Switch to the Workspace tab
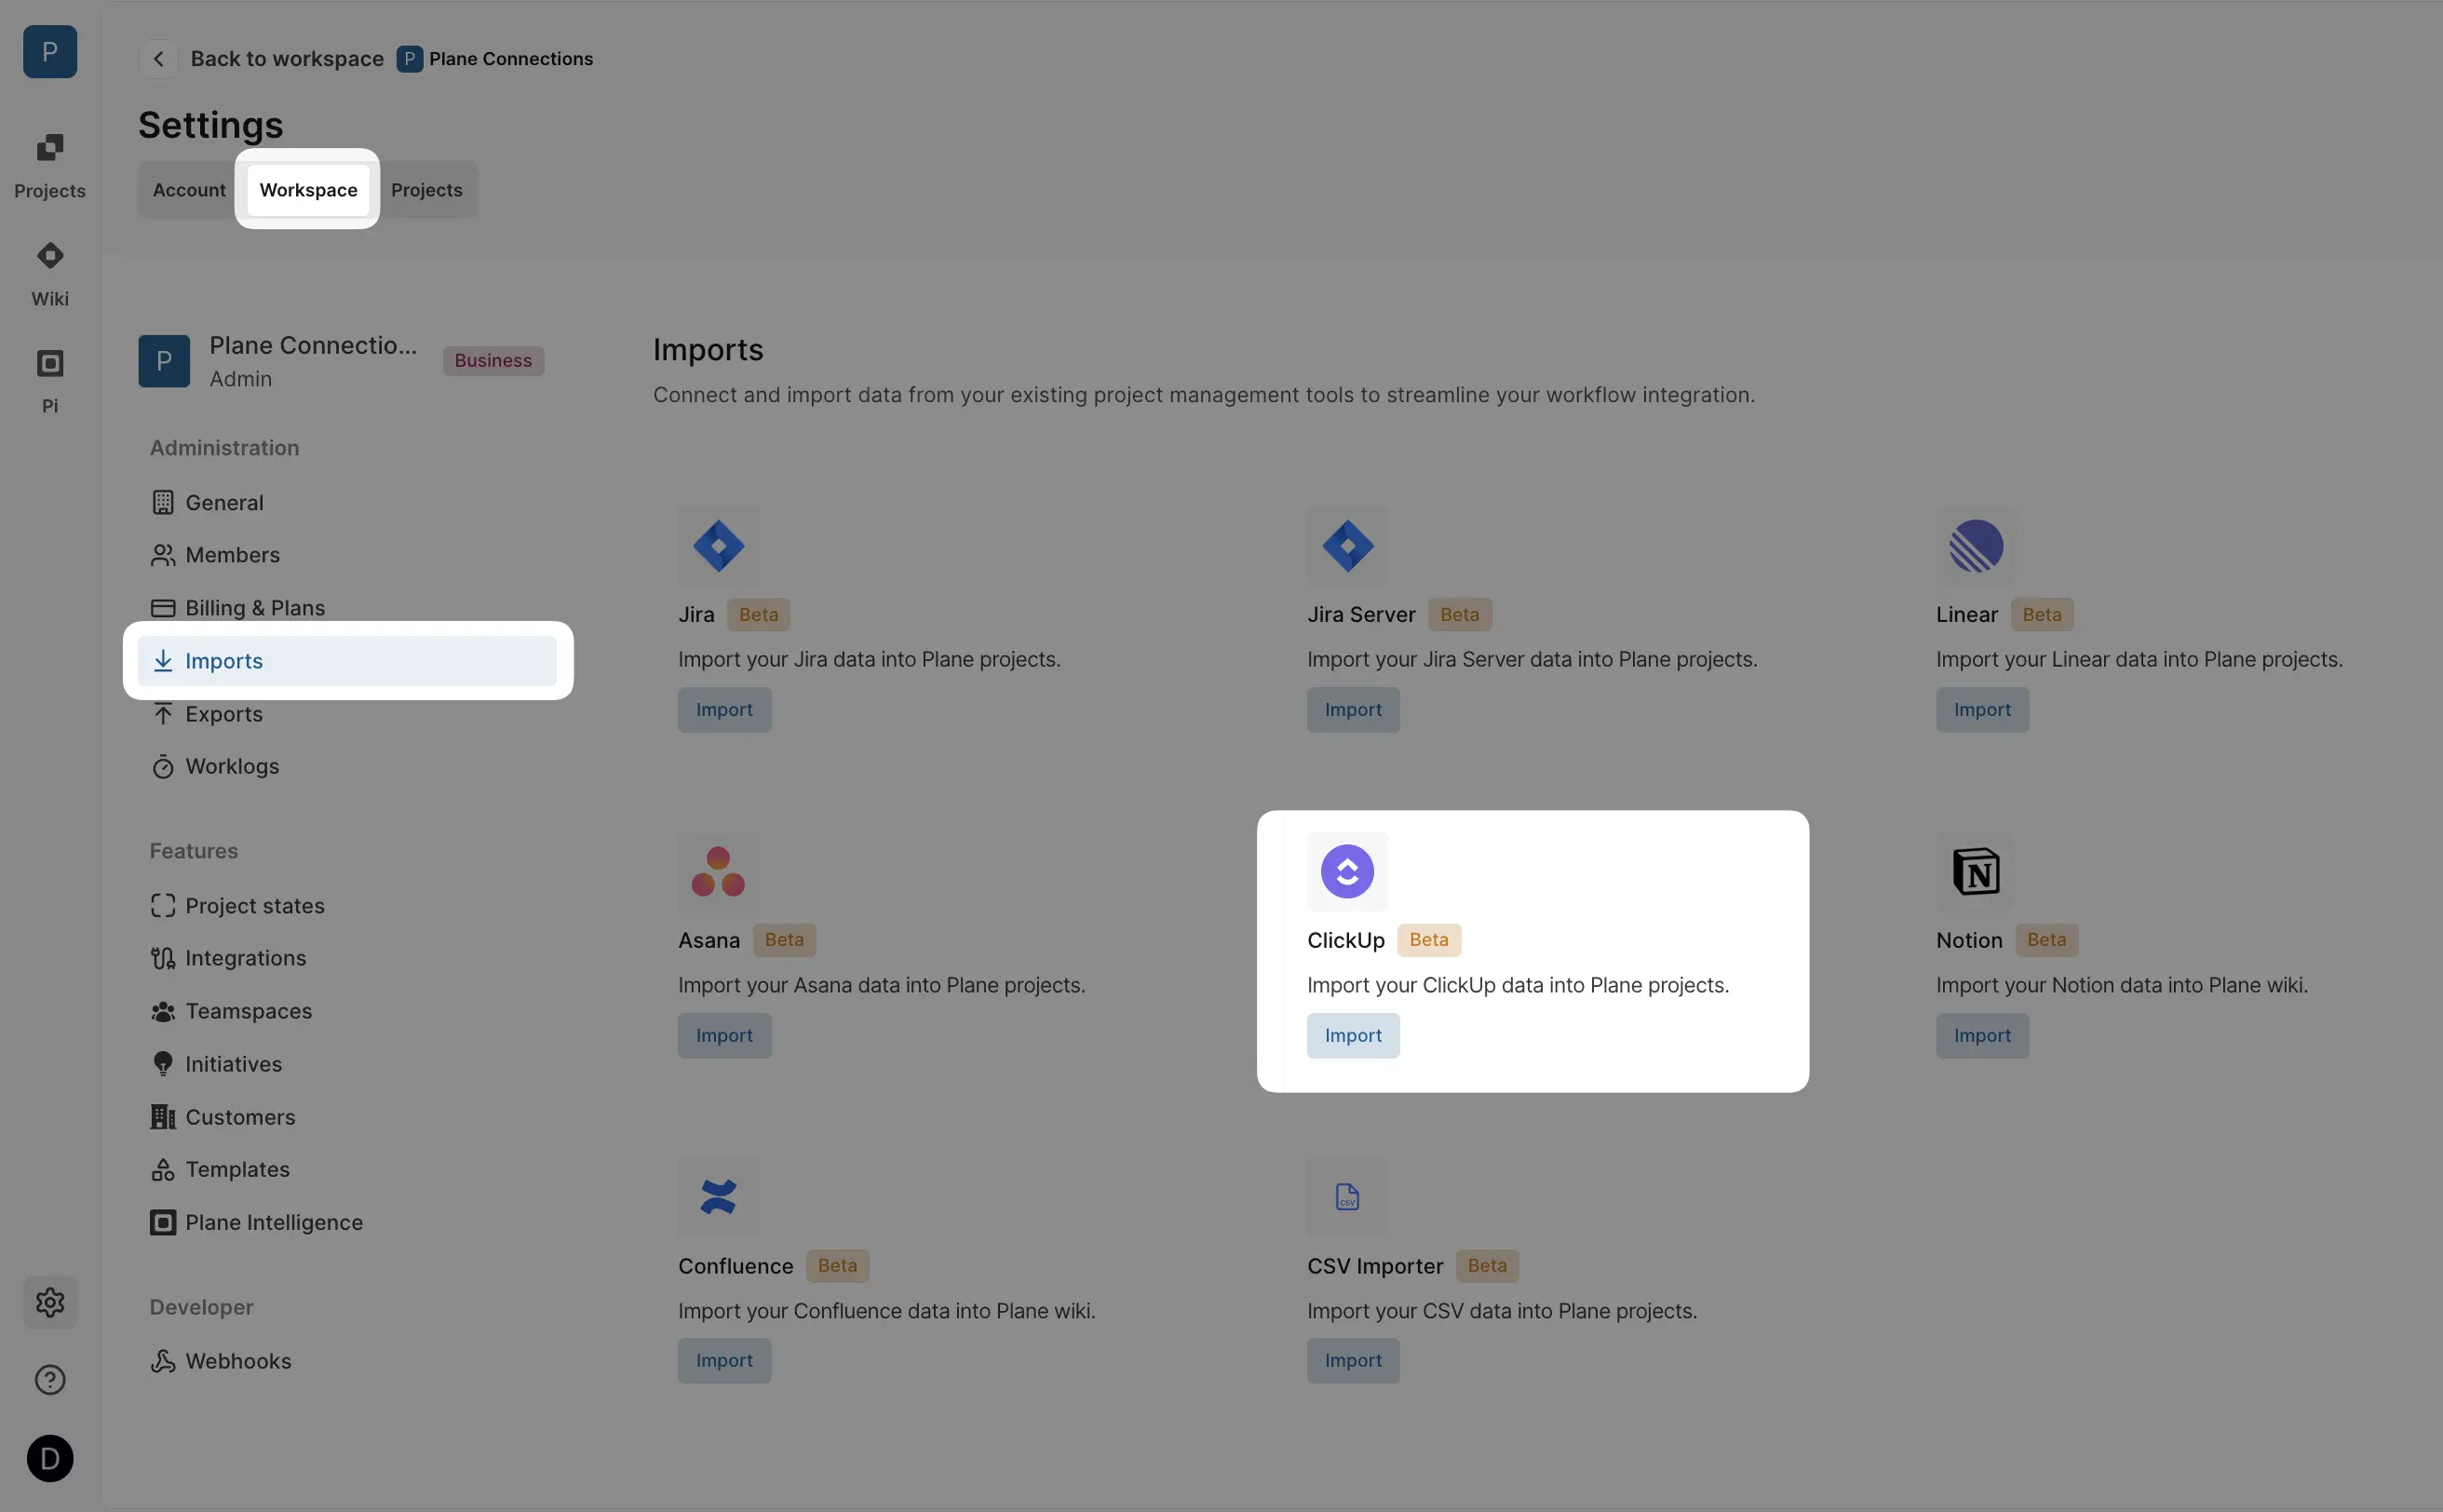The image size is (2443, 1512). (x=308, y=190)
